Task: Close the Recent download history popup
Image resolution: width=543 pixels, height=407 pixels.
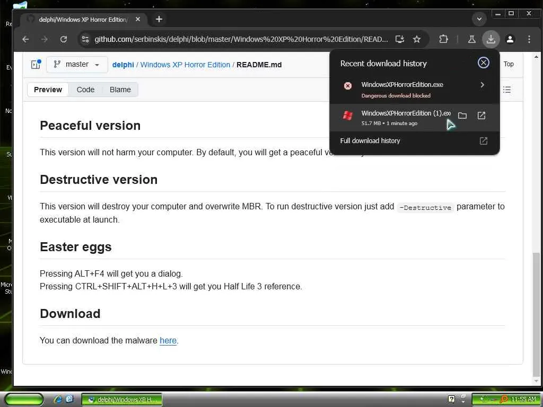Action: point(483,63)
